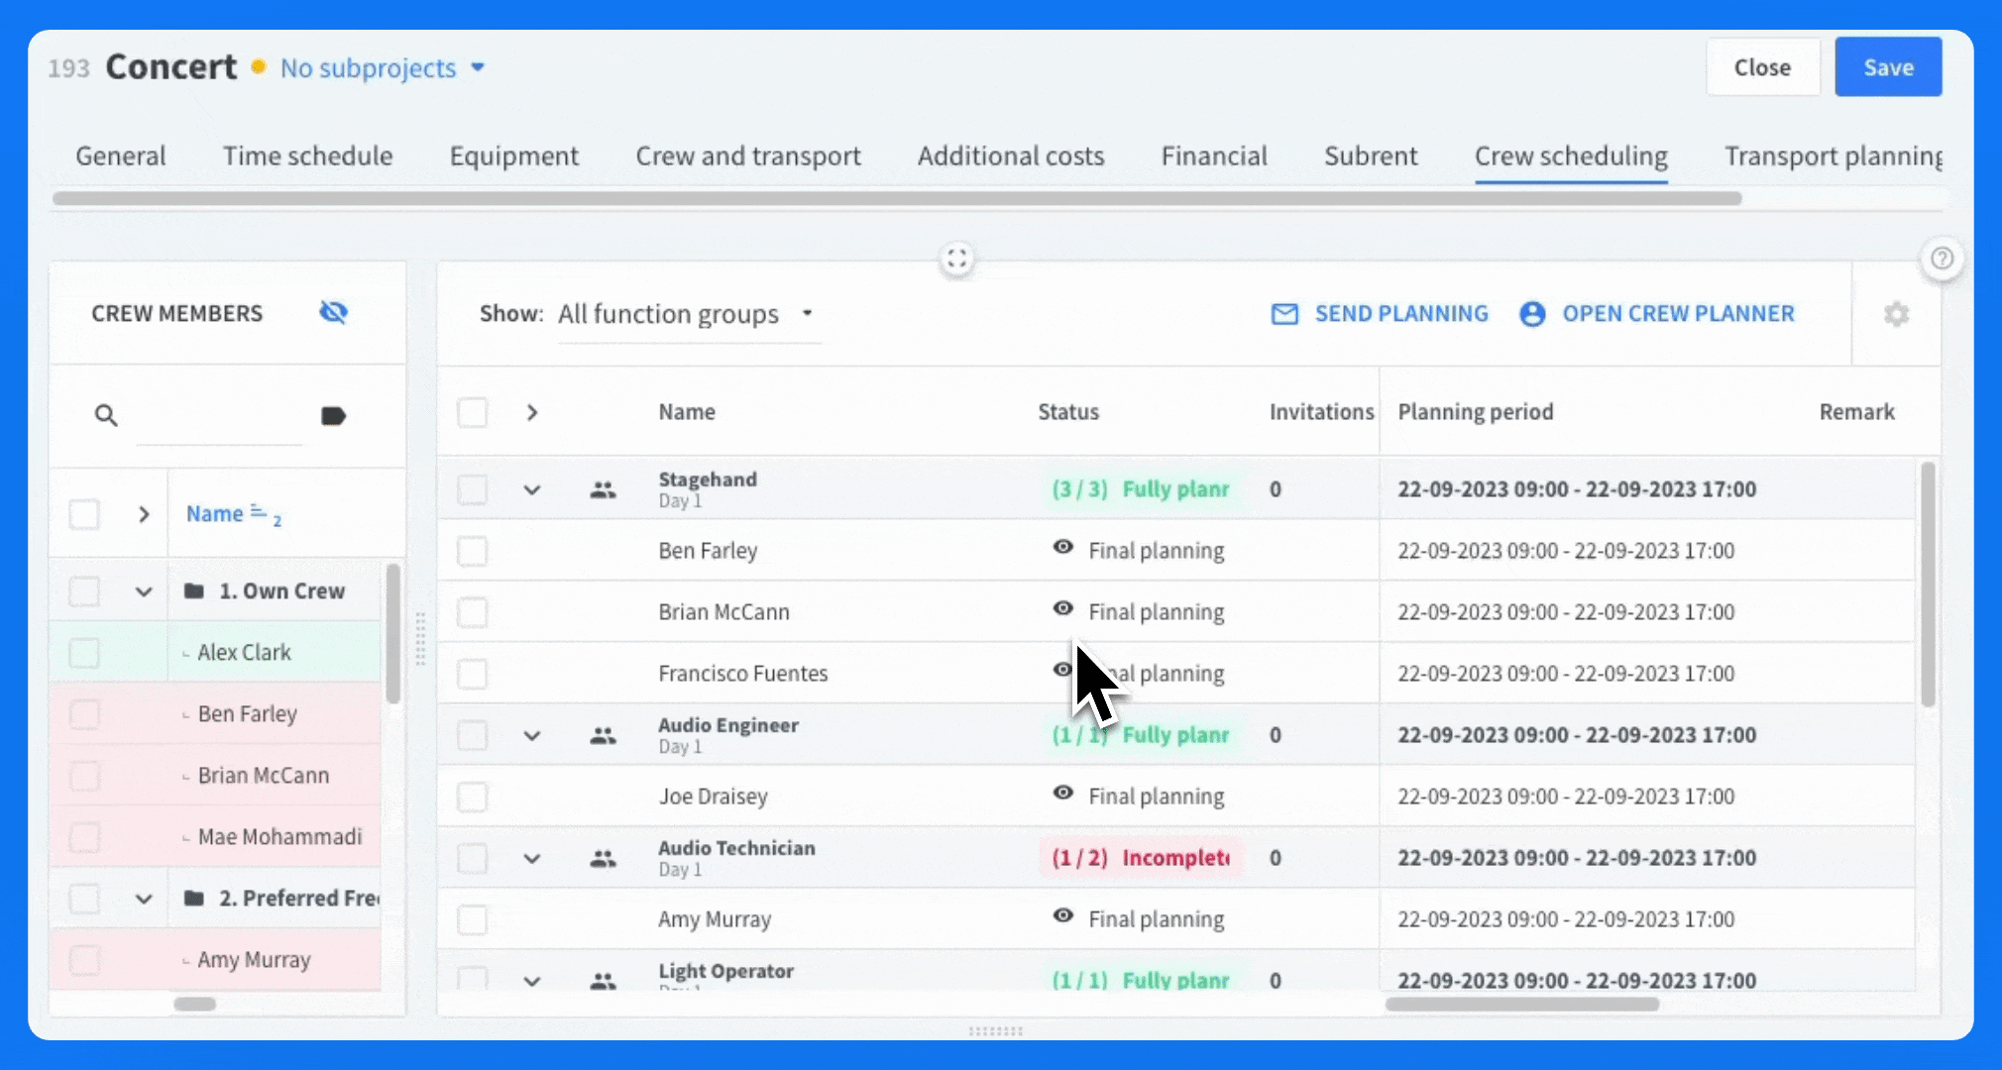Image resolution: width=2002 pixels, height=1070 pixels.
Task: Toggle crew members visibility eye-slash icon
Action: click(334, 313)
